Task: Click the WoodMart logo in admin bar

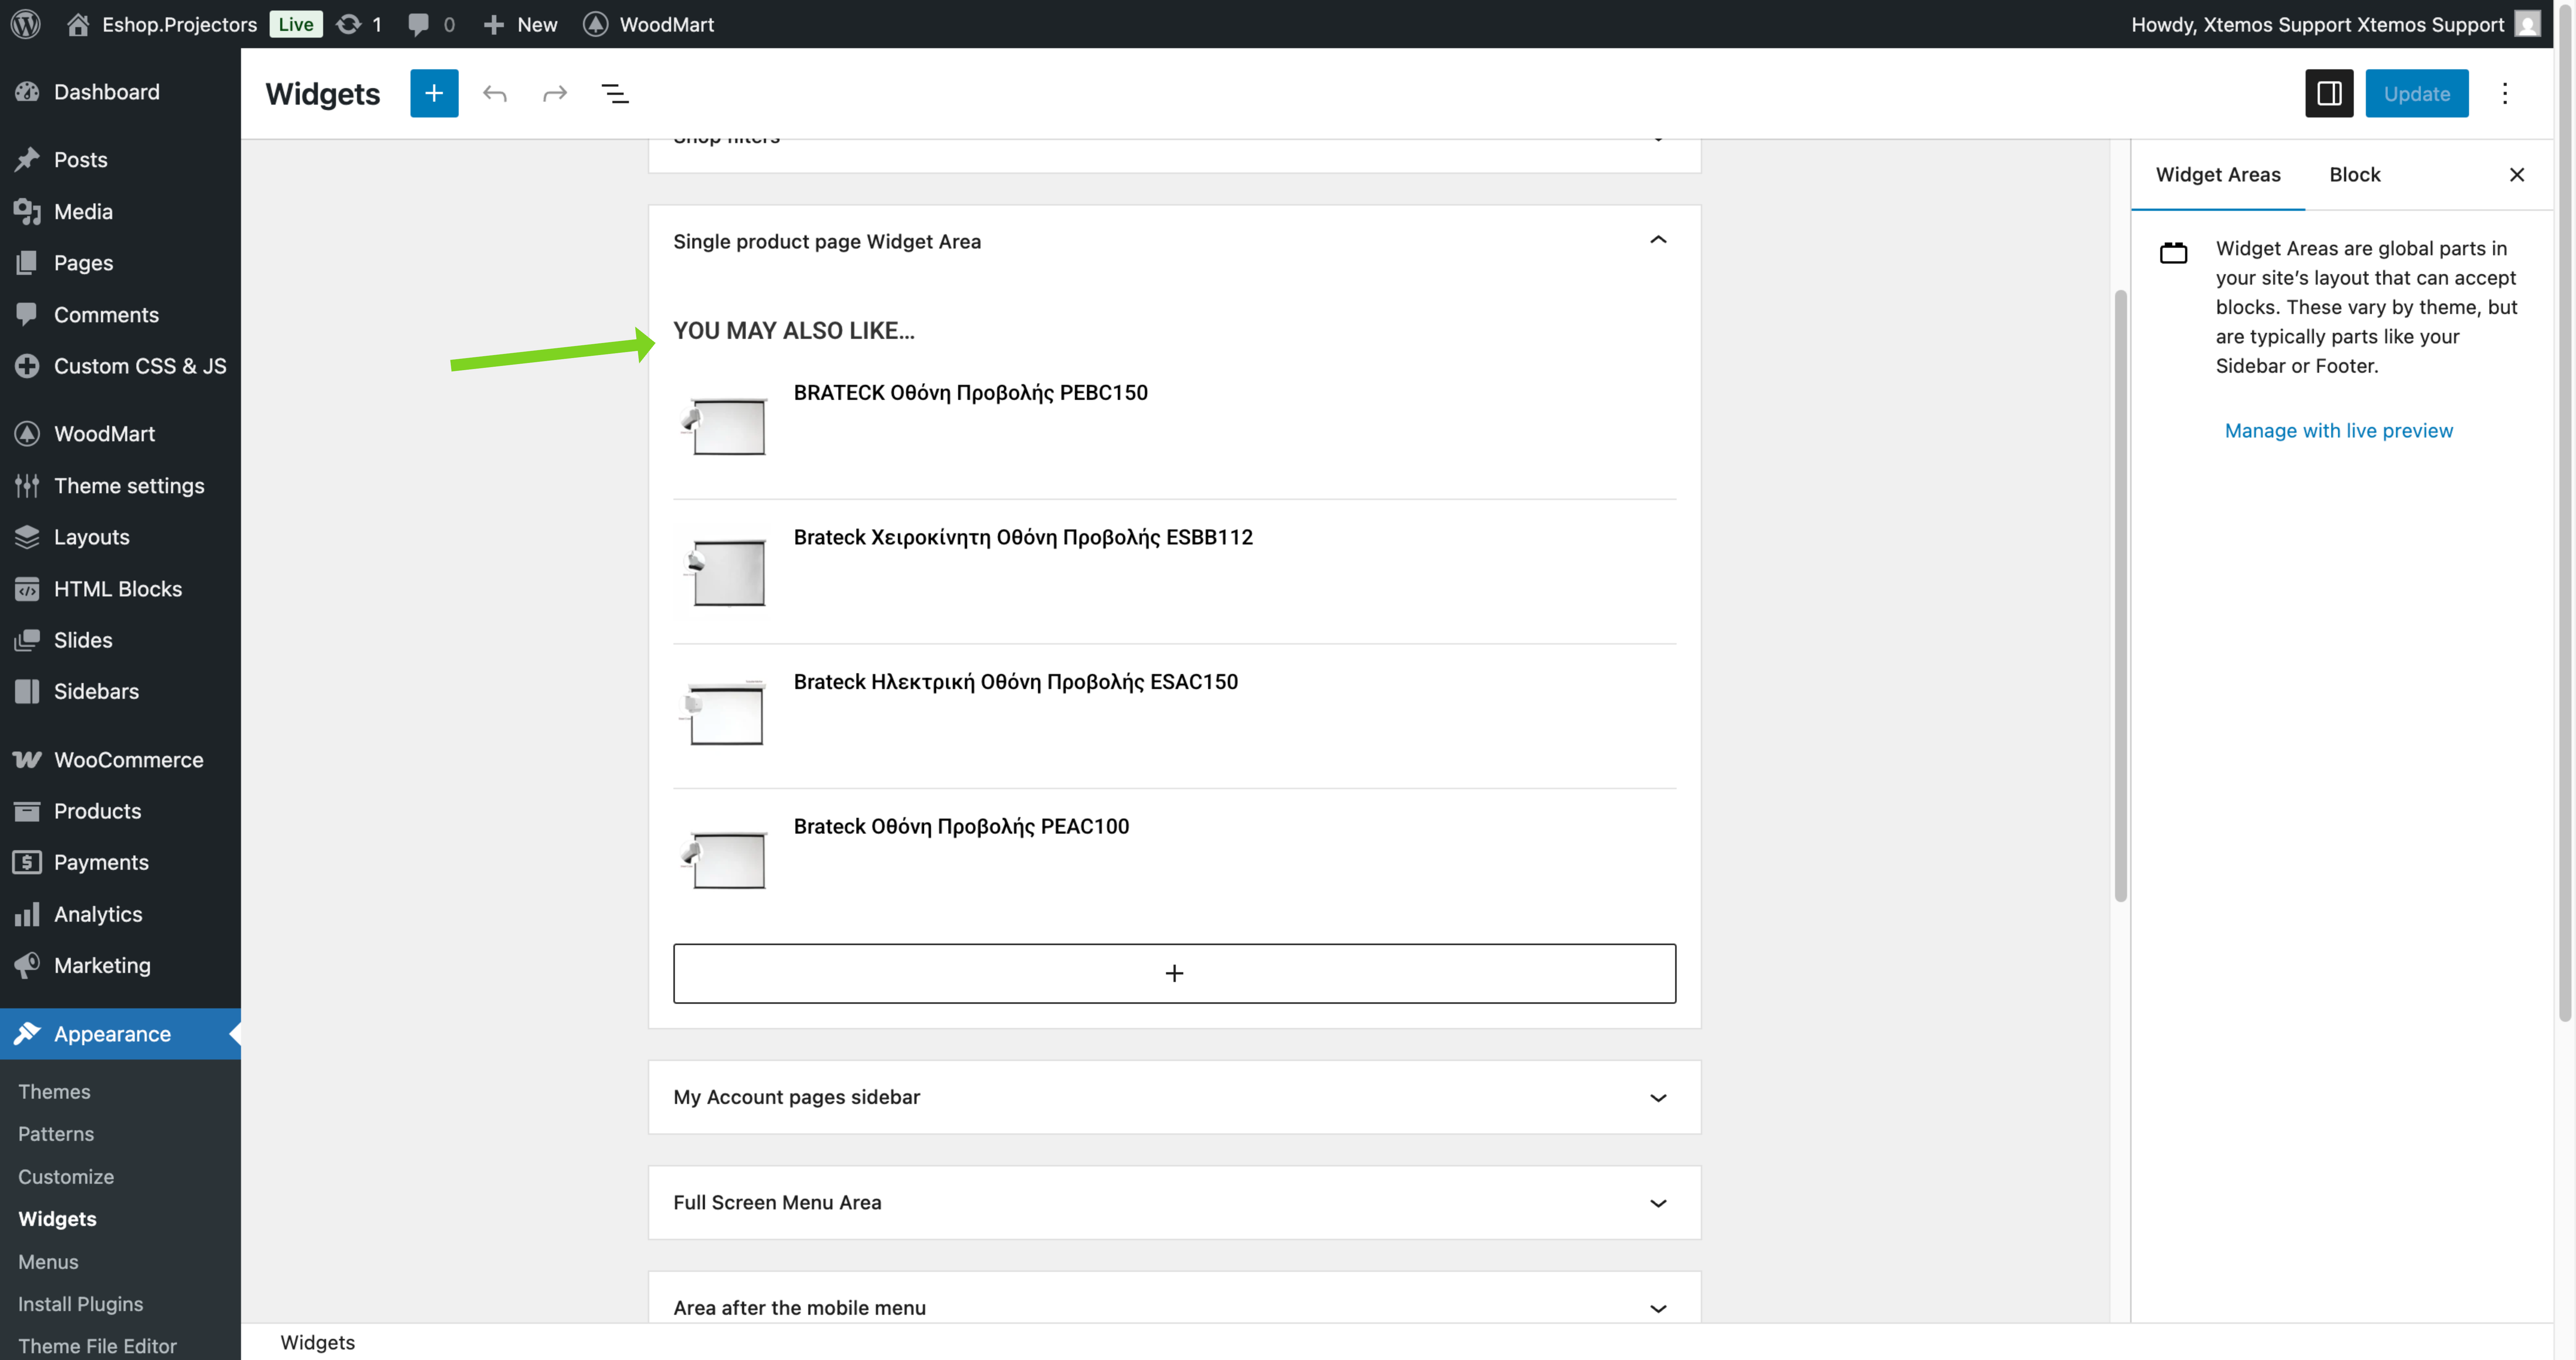Action: (x=596, y=24)
